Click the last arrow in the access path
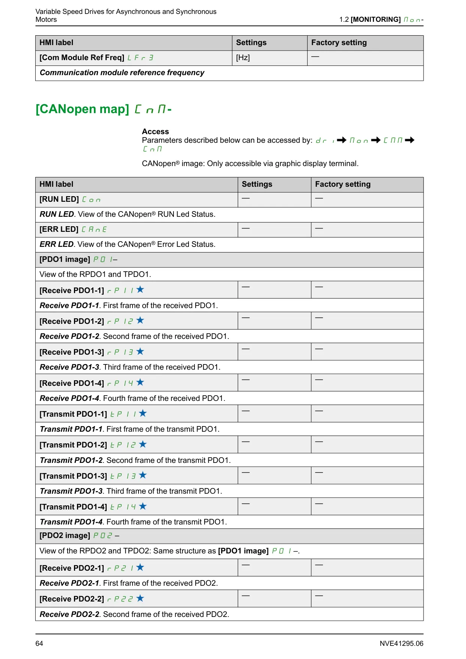 [x=410, y=140]
